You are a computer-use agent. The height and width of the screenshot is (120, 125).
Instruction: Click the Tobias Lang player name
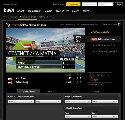coord(22,82)
